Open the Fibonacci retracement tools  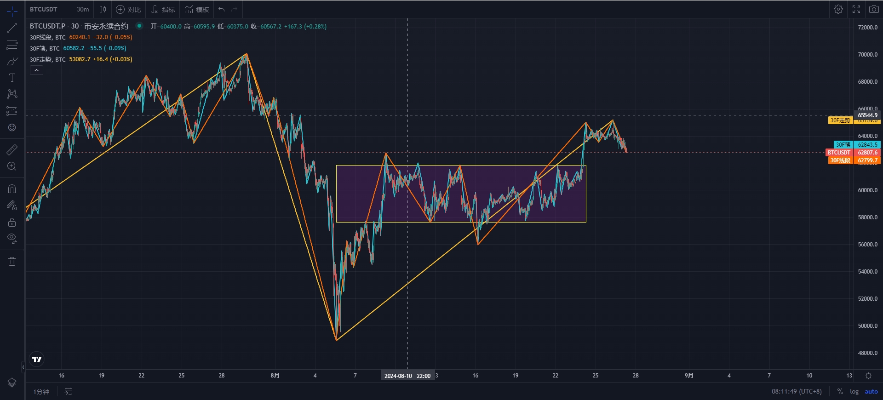pyautogui.click(x=12, y=45)
